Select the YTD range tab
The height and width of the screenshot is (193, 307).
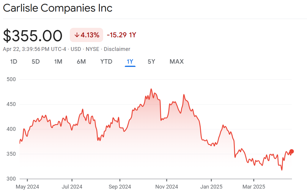[106, 62]
